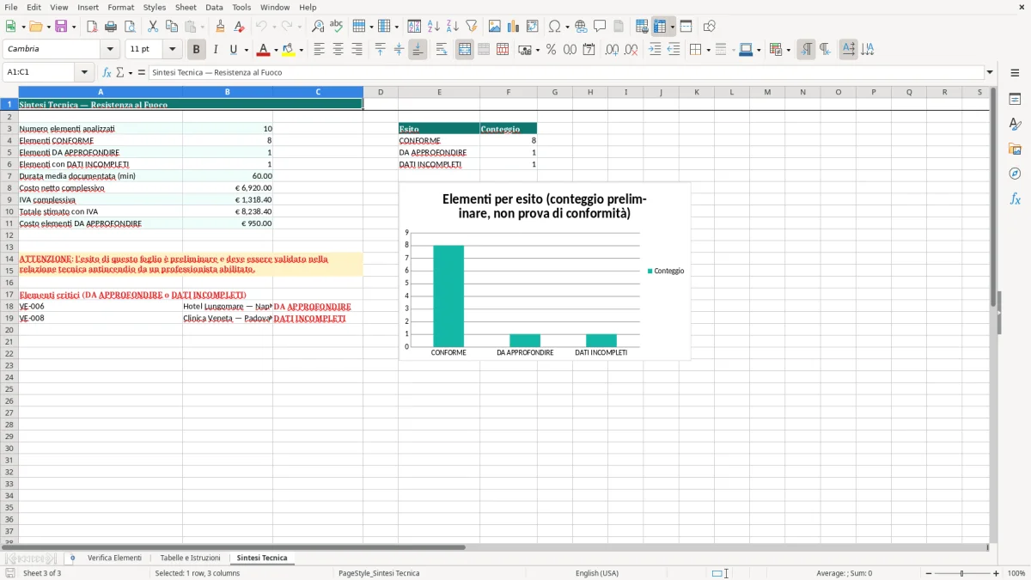The width and height of the screenshot is (1031, 580).
Task: Open the borders dropdown arrow
Action: pos(710,51)
